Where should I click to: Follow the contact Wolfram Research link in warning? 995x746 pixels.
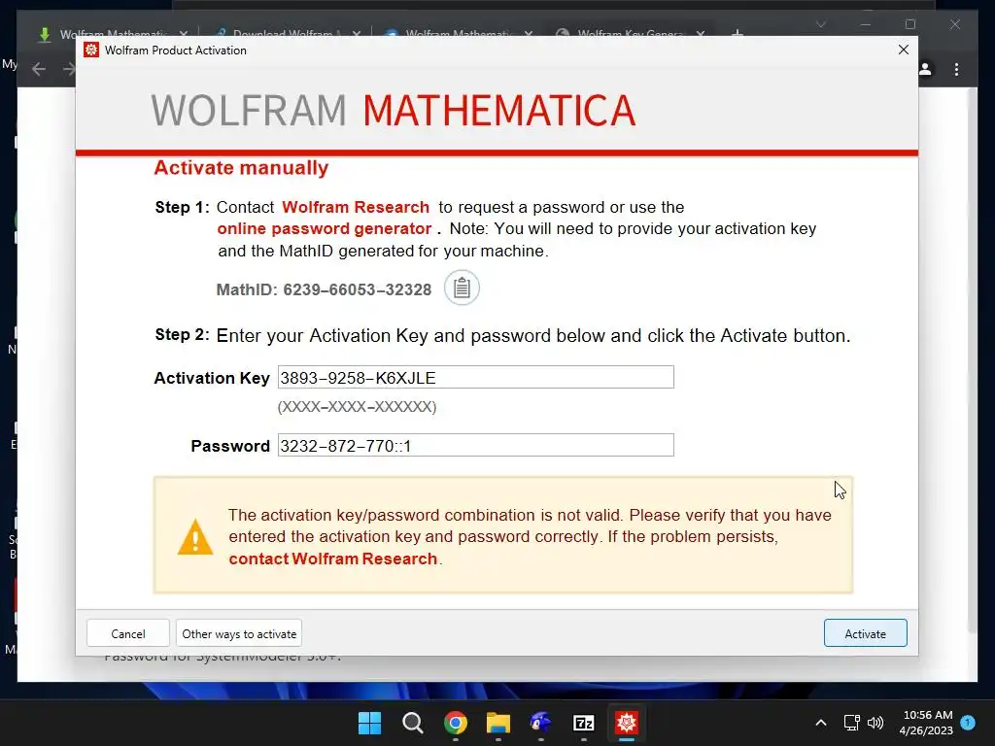[333, 559]
